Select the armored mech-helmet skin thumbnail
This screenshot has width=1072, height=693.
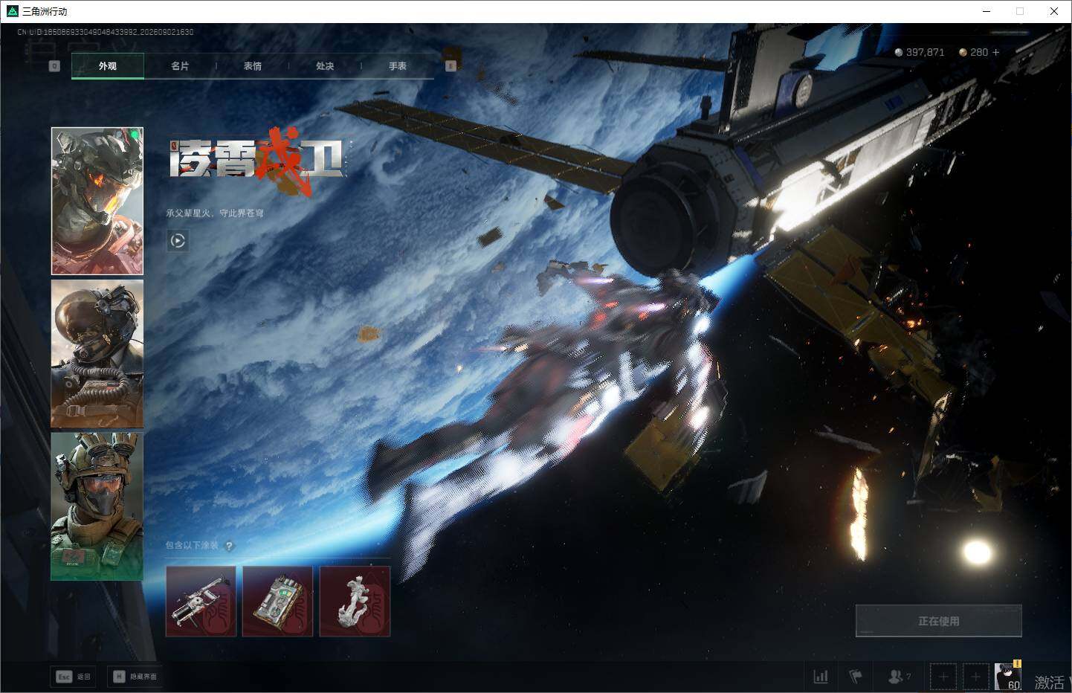click(x=97, y=201)
